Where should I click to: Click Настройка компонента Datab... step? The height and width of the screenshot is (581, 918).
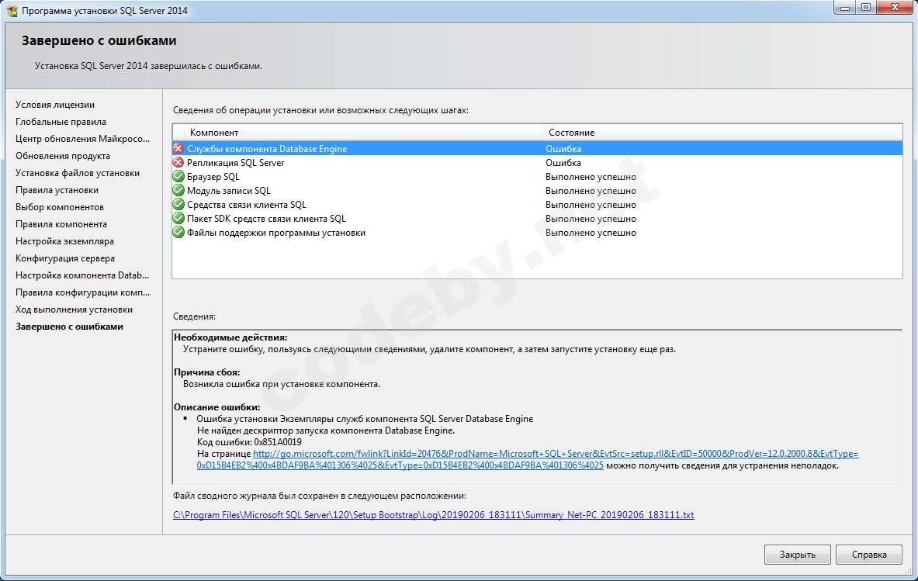[82, 275]
